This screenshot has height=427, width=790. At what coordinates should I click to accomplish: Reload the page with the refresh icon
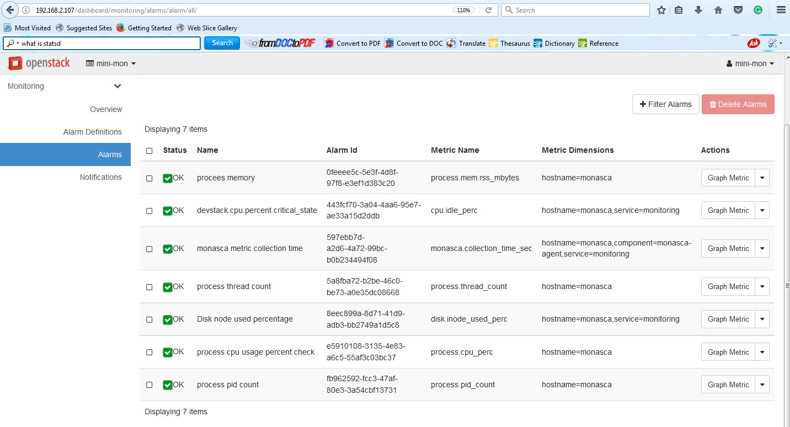coord(488,10)
